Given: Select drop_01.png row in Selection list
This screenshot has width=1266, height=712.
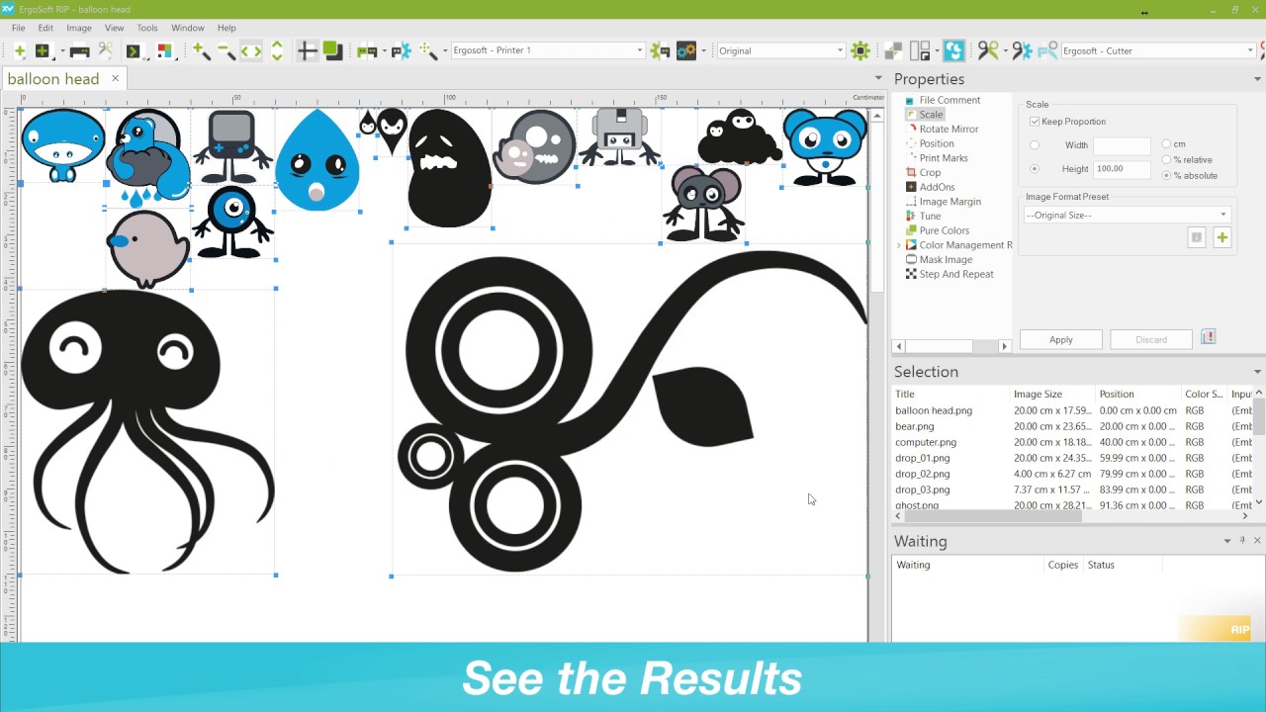Looking at the screenshot, I should pos(1073,458).
